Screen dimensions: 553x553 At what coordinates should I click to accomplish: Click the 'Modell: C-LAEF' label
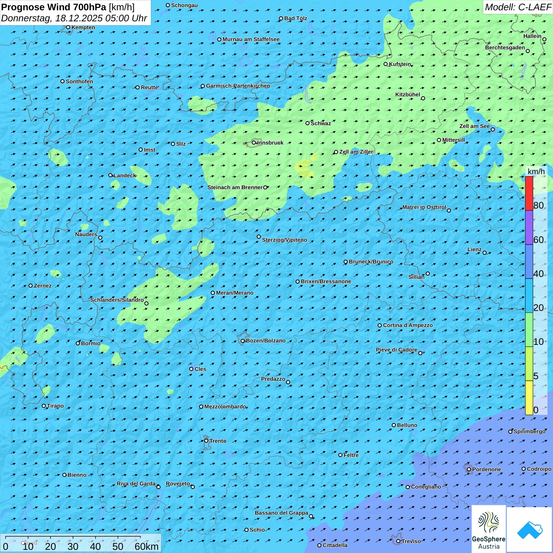click(518, 7)
